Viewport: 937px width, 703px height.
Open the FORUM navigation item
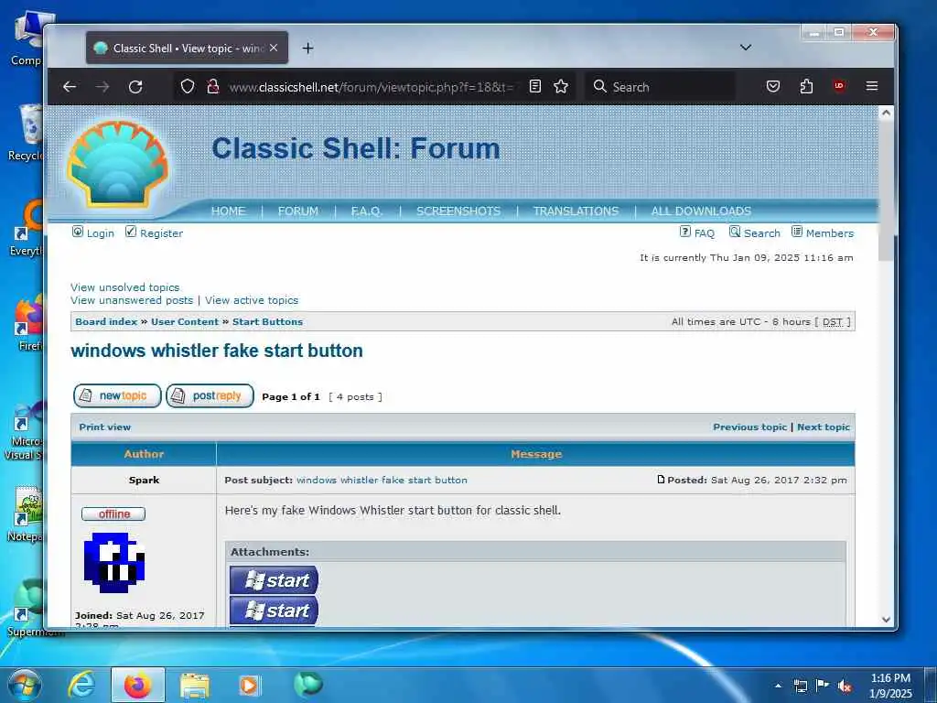point(298,211)
